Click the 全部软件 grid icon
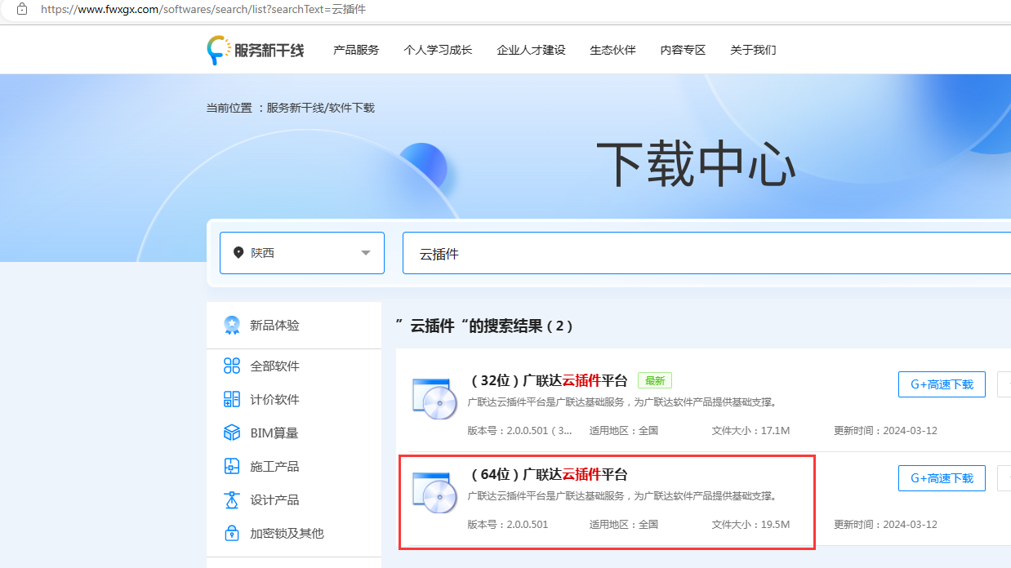This screenshot has height=568, width=1011. point(232,366)
